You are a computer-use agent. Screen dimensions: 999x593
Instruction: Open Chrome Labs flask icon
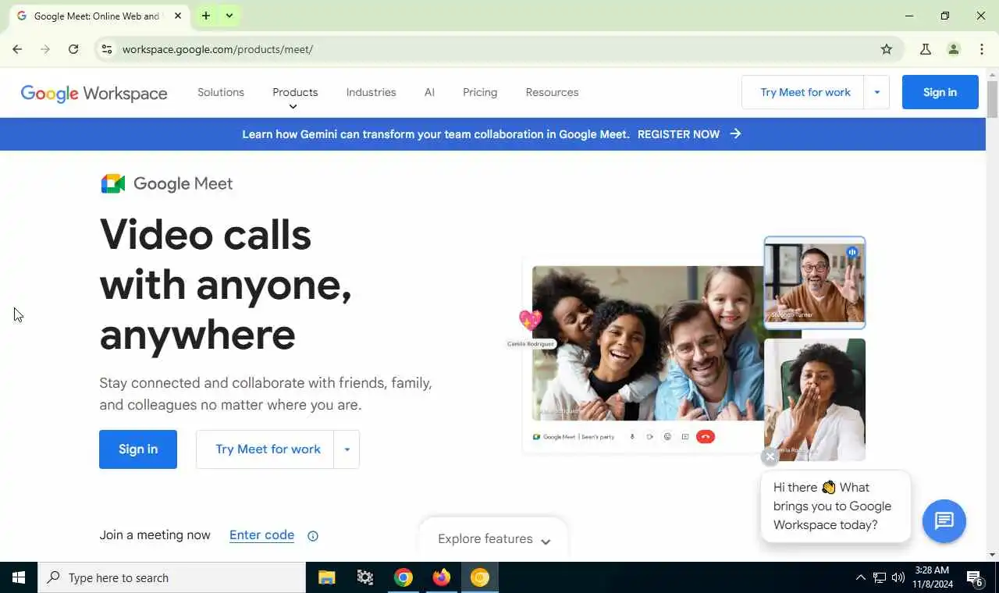pyautogui.click(x=926, y=49)
